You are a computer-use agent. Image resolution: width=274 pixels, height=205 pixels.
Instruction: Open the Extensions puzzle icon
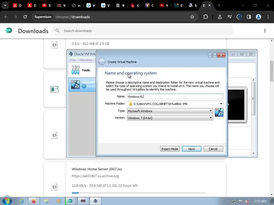[206, 17]
